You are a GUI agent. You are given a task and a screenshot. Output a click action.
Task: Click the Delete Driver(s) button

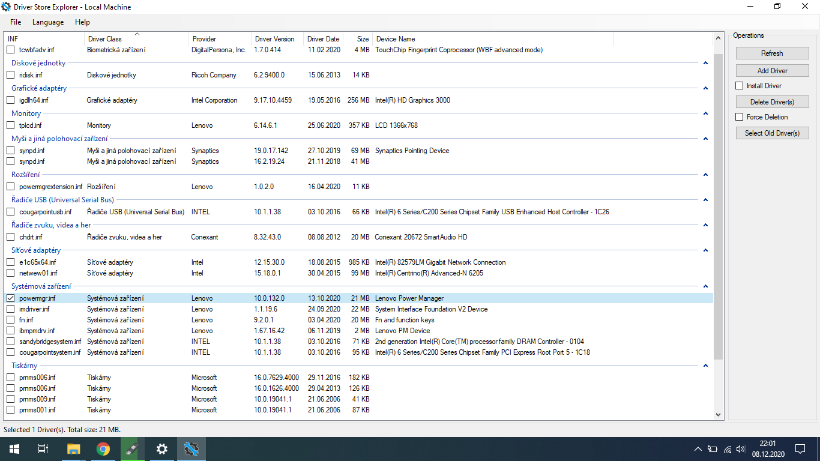772,102
